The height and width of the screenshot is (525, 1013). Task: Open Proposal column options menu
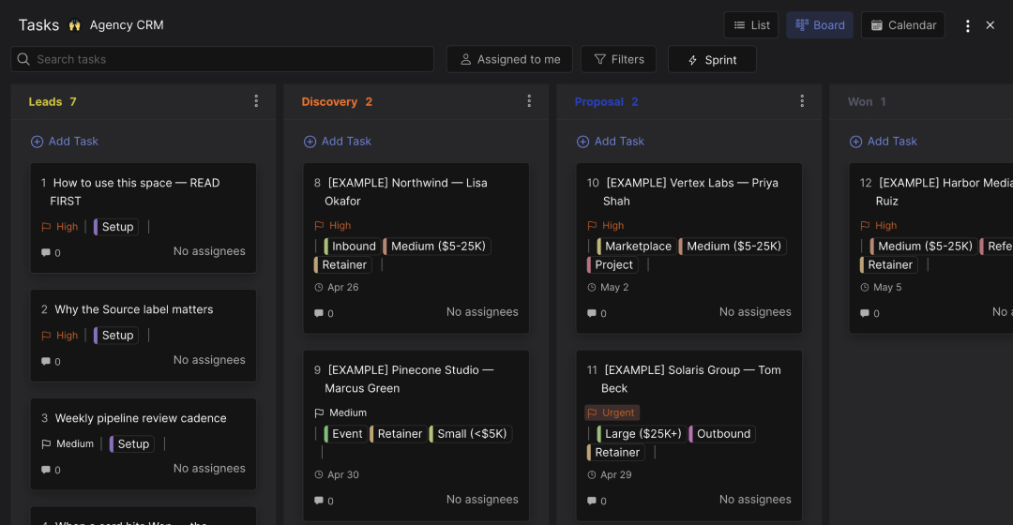(x=802, y=101)
